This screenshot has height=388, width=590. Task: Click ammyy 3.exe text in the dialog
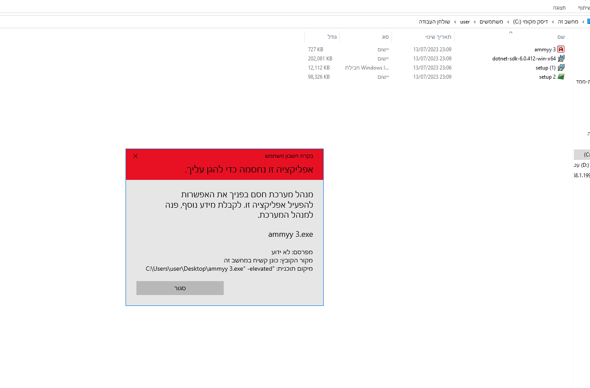(x=291, y=234)
